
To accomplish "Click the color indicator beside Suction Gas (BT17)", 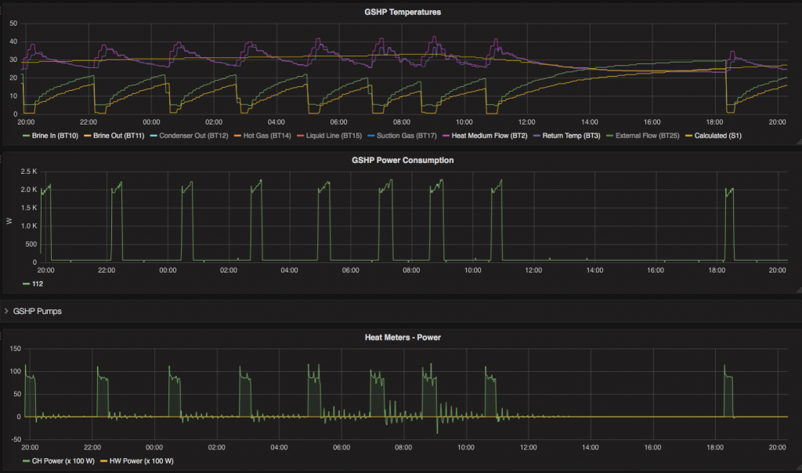I will click(x=370, y=135).
